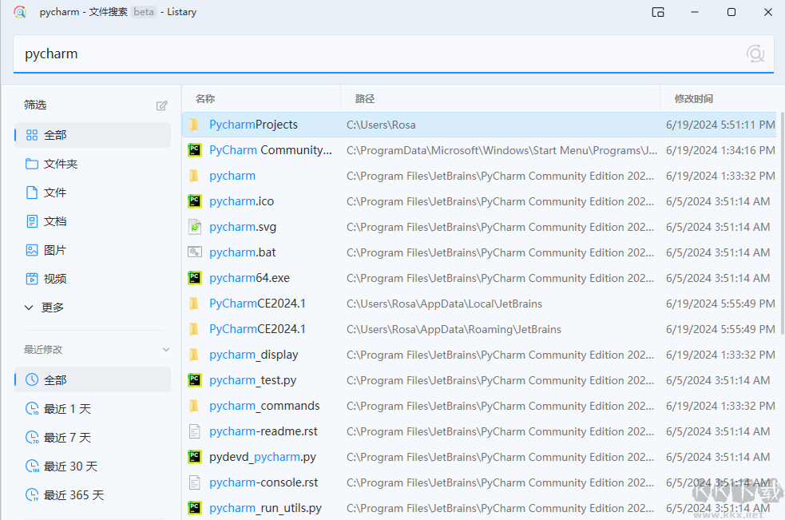The image size is (785, 520).
Task: Select the PyCharm Community... result name
Action: tap(271, 150)
